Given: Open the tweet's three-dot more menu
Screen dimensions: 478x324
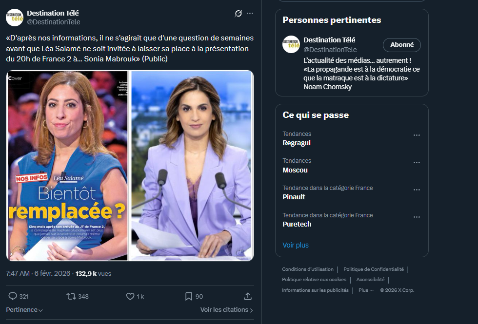Looking at the screenshot, I should [250, 13].
